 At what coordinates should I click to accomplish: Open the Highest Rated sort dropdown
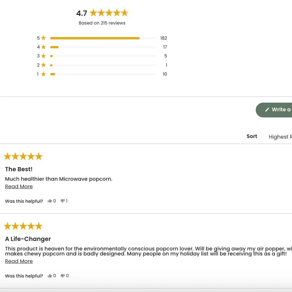tap(280, 137)
